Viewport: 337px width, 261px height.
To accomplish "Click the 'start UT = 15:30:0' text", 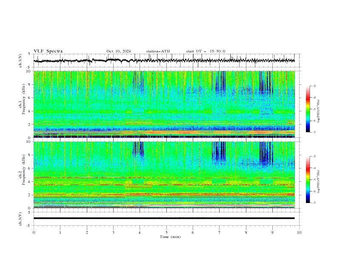I will (x=206, y=51).
